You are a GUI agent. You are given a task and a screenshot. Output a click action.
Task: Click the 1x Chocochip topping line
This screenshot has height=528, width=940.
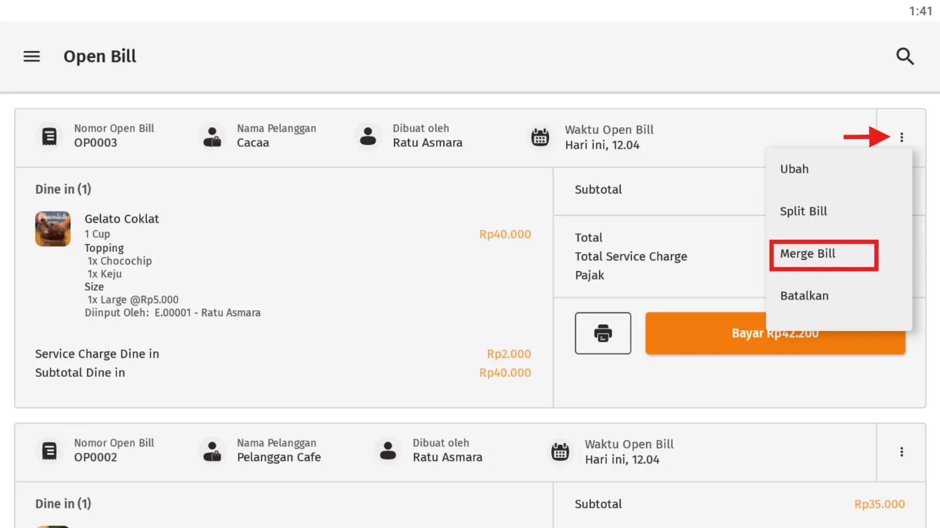coord(119,261)
